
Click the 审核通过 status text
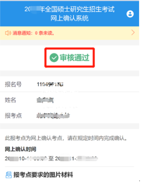point(74,58)
